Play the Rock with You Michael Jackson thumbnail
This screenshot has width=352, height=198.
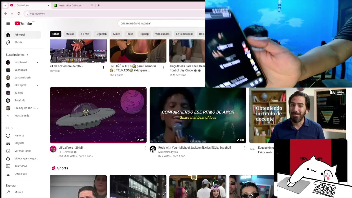click(198, 115)
